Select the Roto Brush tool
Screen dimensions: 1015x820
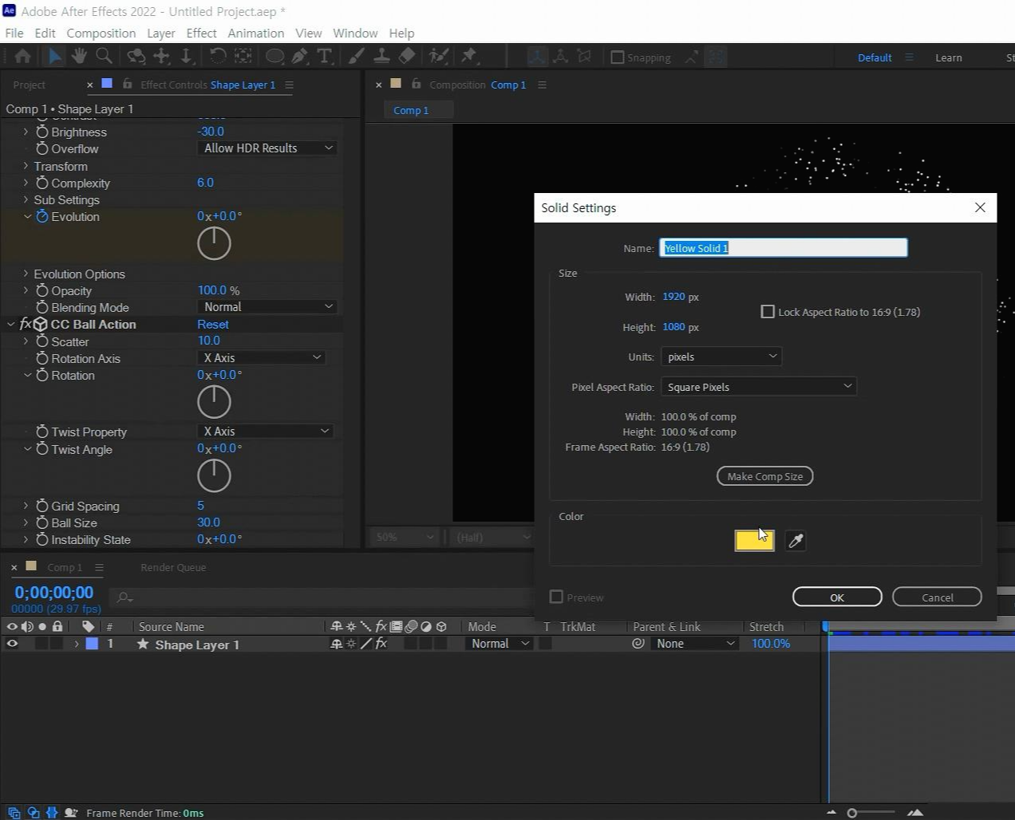[x=438, y=56]
